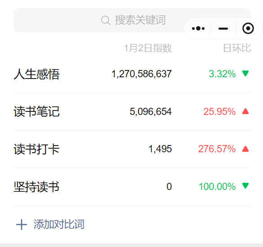
Task: Click red up arrow in 读书笔记 row
Action: [x=245, y=111]
